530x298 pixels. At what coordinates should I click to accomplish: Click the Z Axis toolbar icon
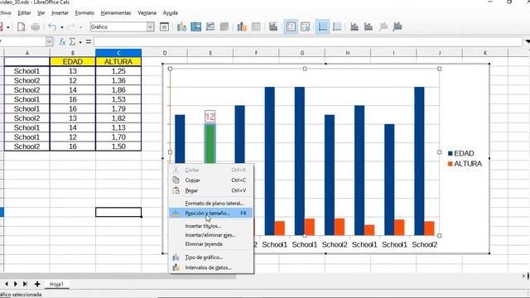(x=383, y=26)
